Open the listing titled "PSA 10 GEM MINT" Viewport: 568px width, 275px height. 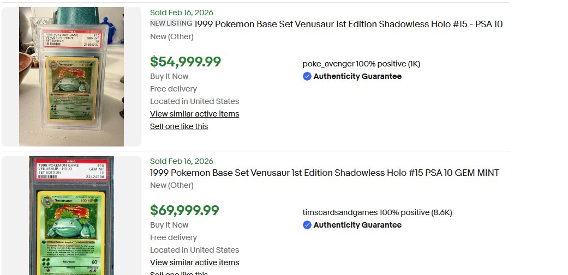click(x=324, y=173)
